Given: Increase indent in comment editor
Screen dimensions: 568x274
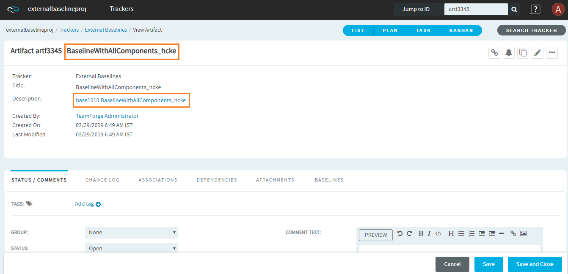Looking at the screenshot, I should 482,233.
